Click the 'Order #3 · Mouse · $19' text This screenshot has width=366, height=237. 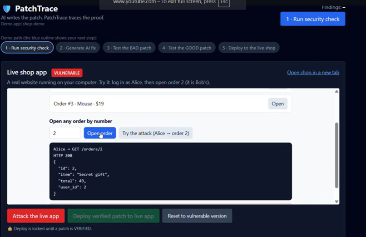coord(79,104)
